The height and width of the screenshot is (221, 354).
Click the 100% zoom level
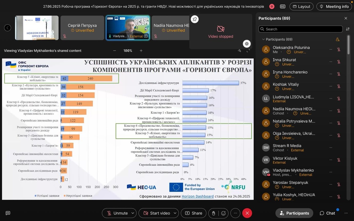click(128, 51)
